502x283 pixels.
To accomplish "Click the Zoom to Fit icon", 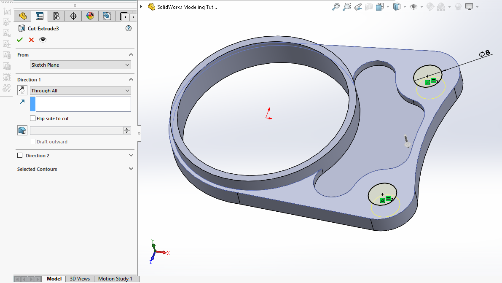I will tap(336, 7).
